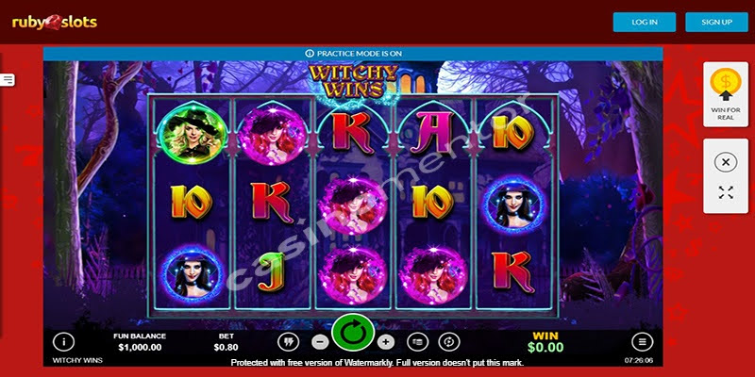755x377 pixels.
Task: Toggle fullscreen with the expand arrows icon
Action: coord(726,192)
